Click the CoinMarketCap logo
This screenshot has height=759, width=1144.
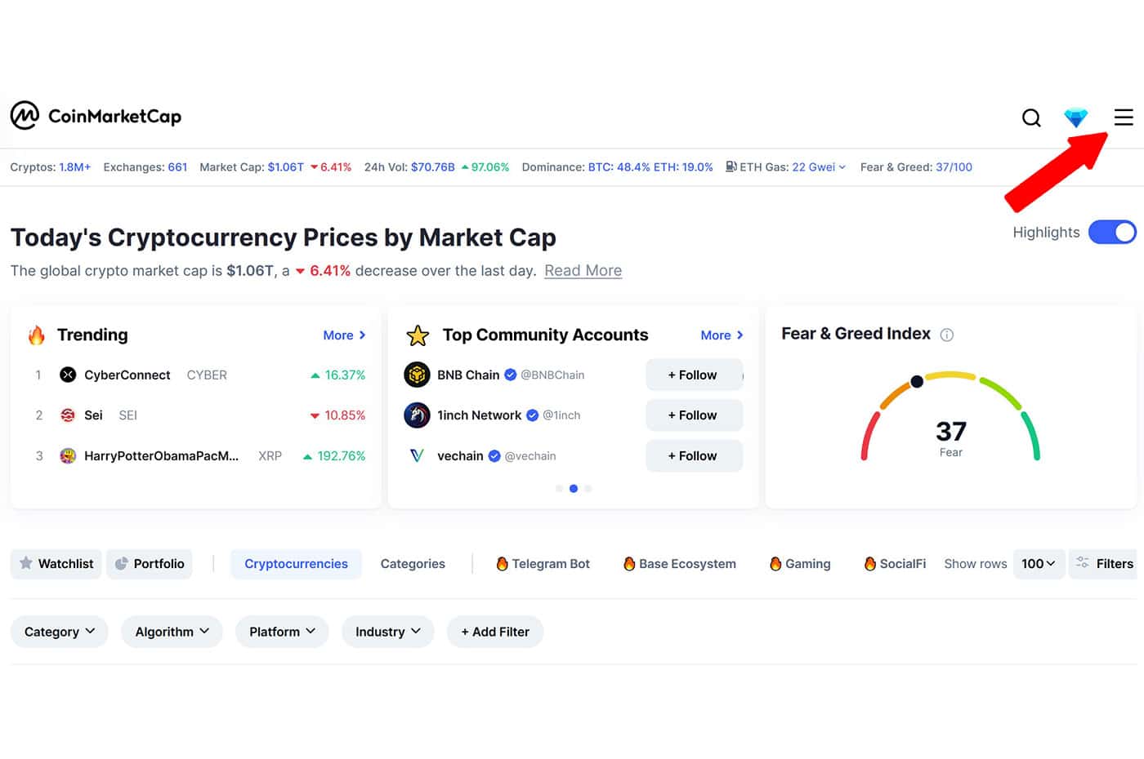point(96,116)
